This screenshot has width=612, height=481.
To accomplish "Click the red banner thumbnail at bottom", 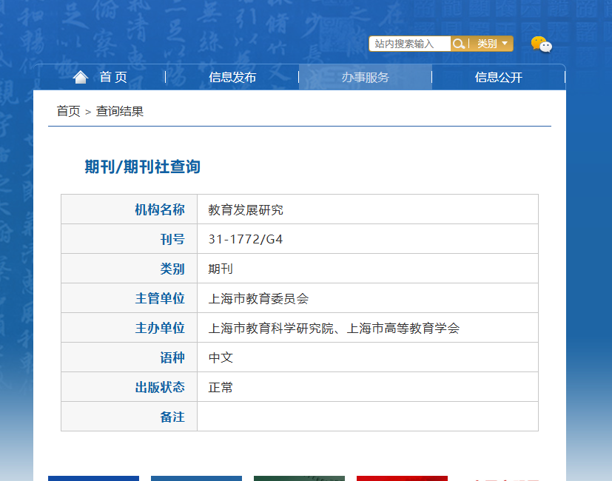I will pos(402,478).
